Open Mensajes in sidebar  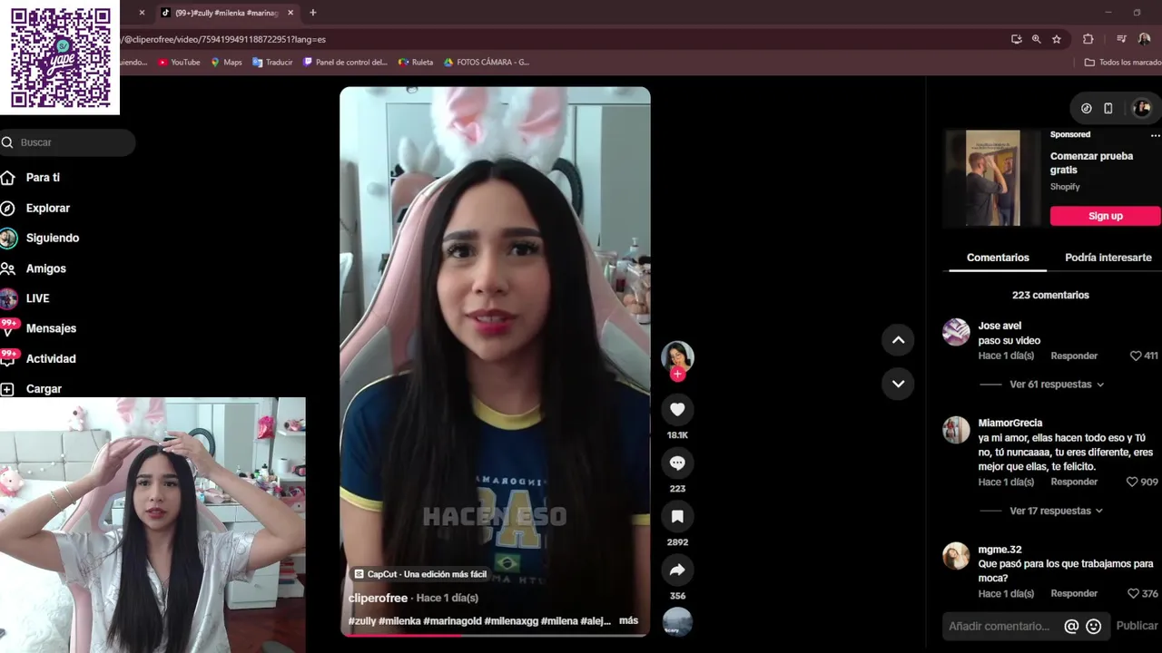51,328
